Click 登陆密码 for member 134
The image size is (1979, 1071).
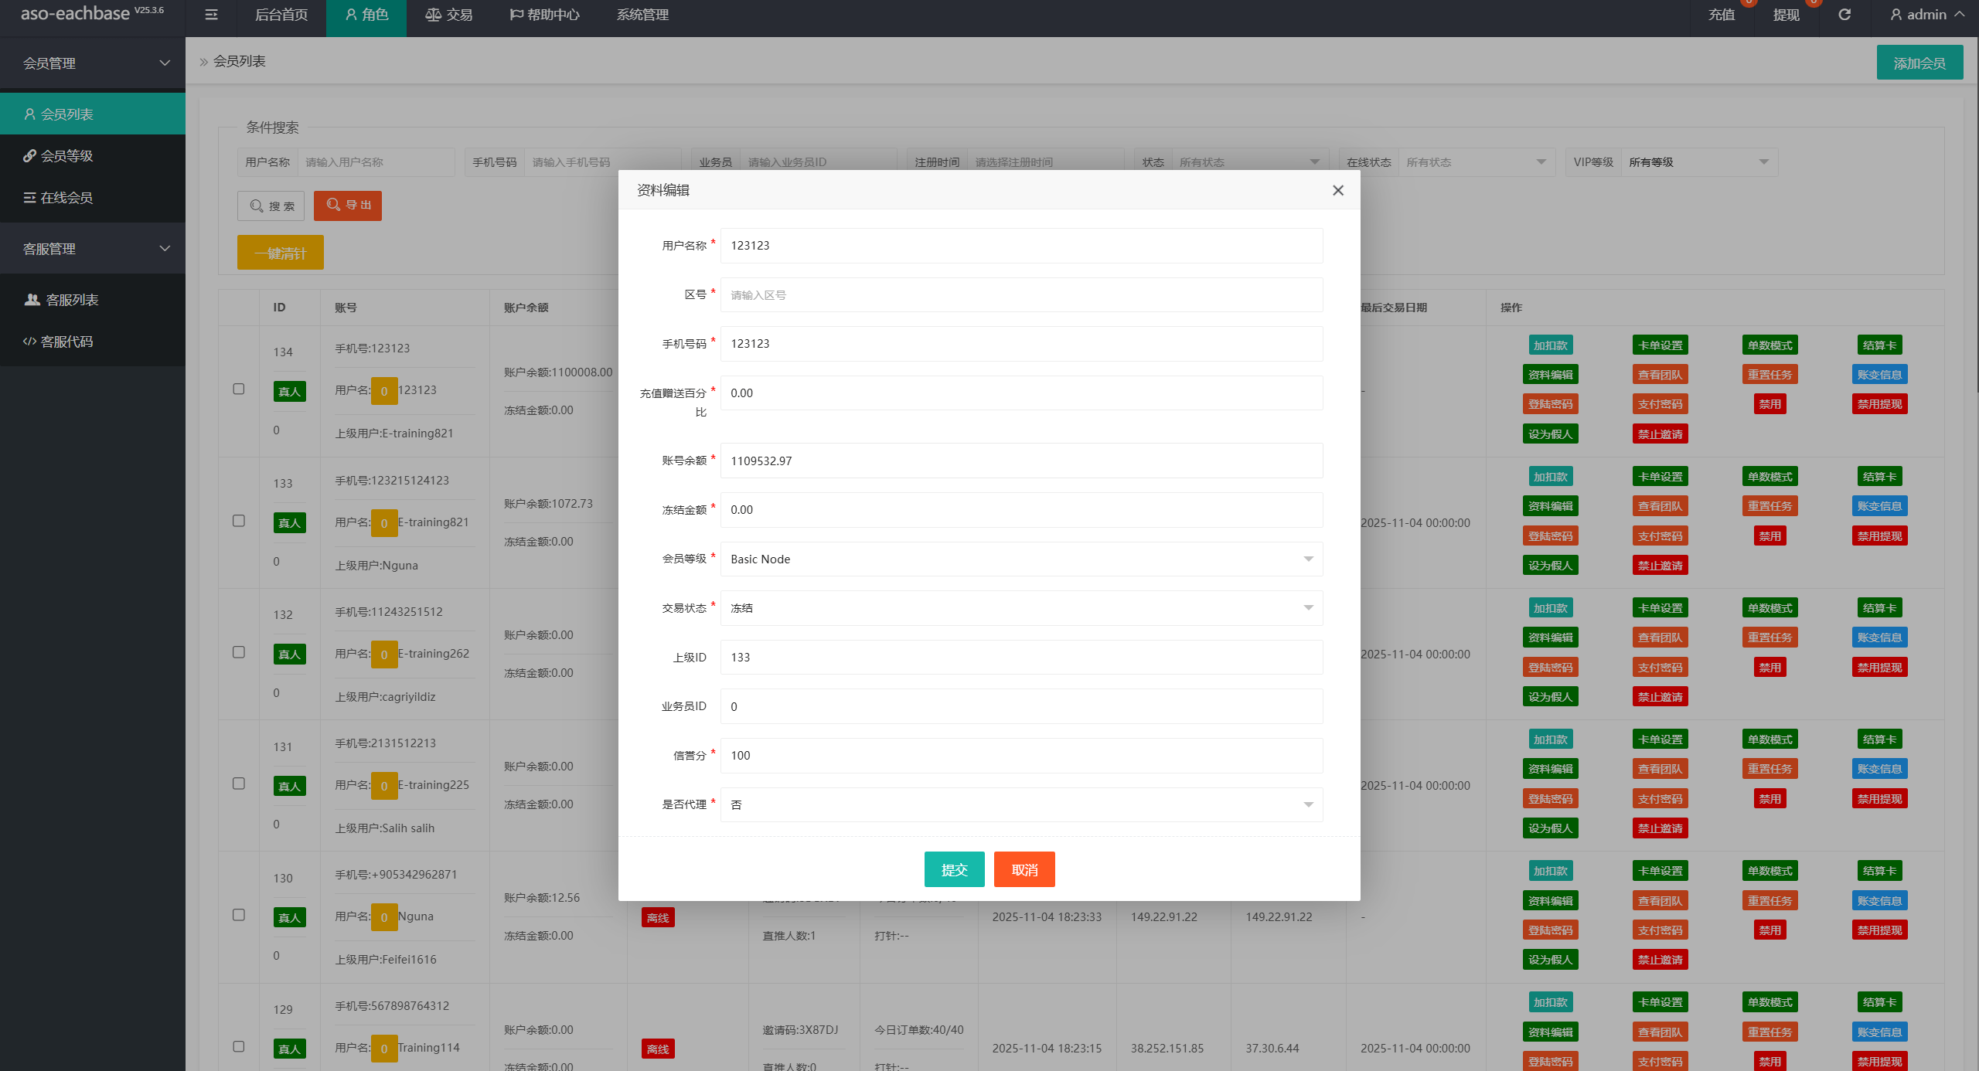[x=1550, y=404]
